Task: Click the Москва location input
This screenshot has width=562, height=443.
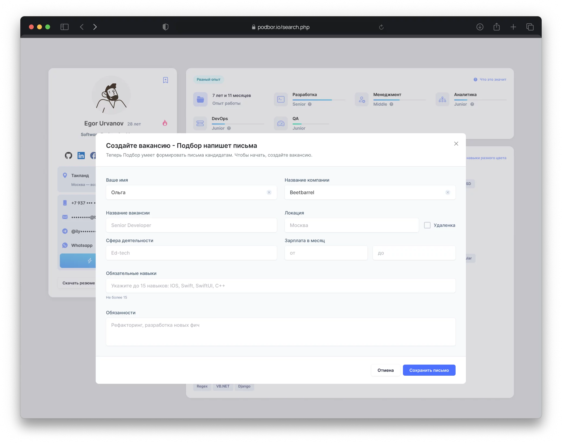Action: click(x=351, y=225)
